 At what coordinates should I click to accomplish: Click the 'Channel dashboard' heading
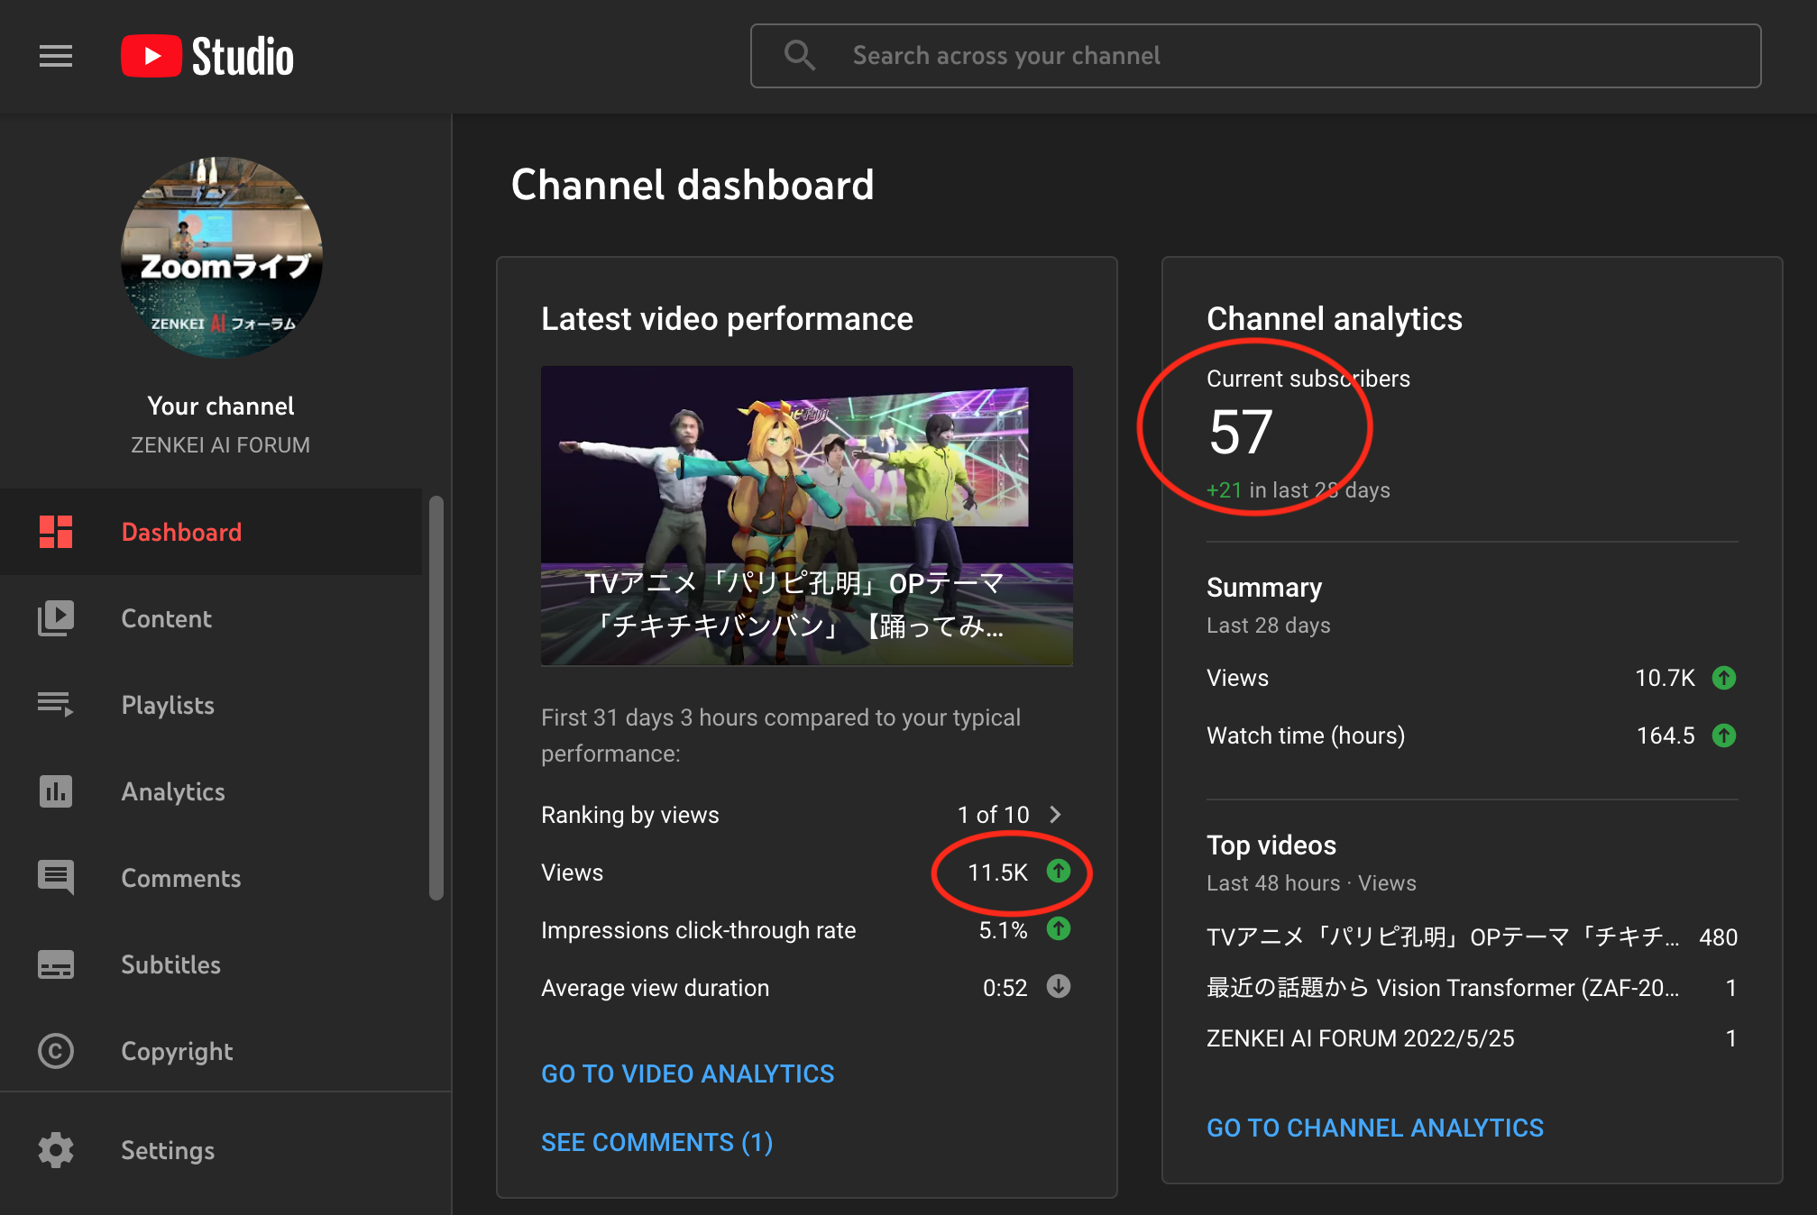pos(692,186)
